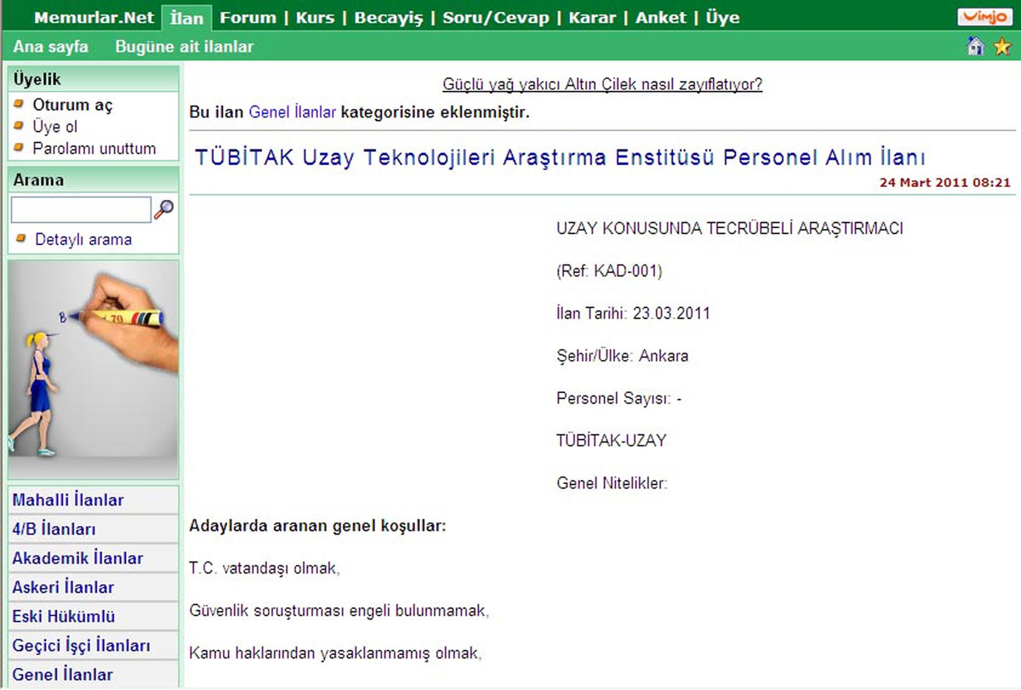Open the Karar menu item
Image resolution: width=1021 pixels, height=690 pixels.
coord(592,18)
